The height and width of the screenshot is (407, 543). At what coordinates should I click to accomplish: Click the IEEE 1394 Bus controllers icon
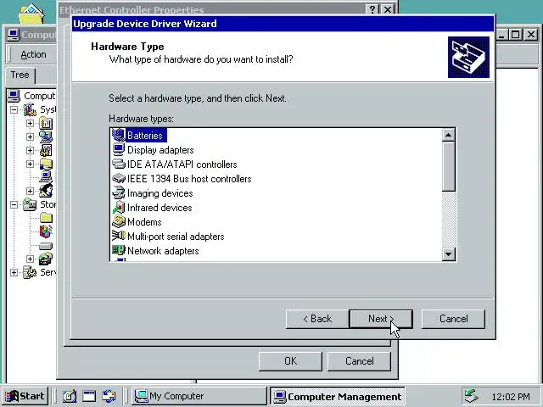pyautogui.click(x=119, y=179)
